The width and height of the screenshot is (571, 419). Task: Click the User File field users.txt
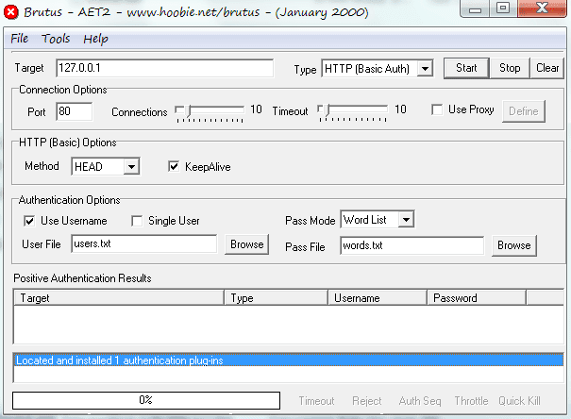point(143,243)
